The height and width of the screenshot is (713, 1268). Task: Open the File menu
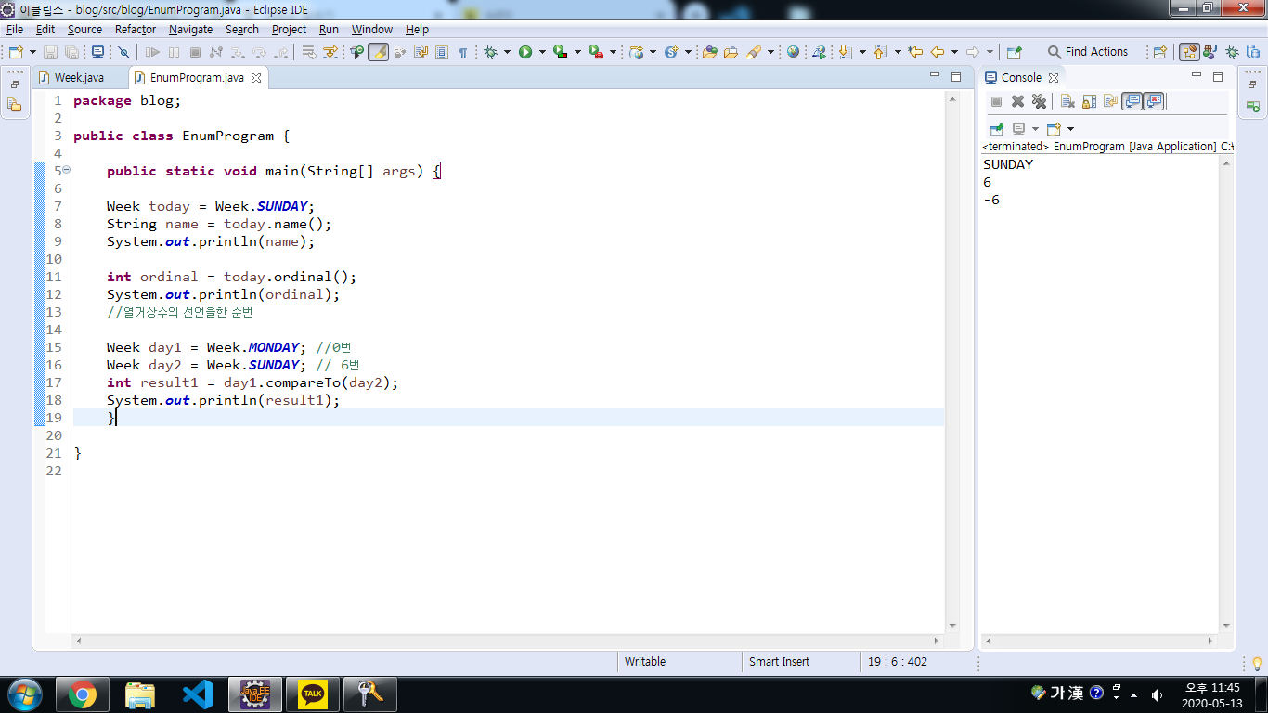(x=14, y=29)
